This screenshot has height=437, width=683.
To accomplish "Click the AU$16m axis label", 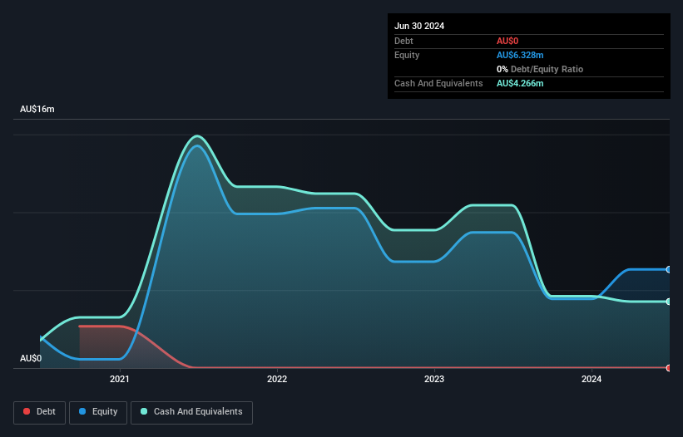I will [x=37, y=109].
